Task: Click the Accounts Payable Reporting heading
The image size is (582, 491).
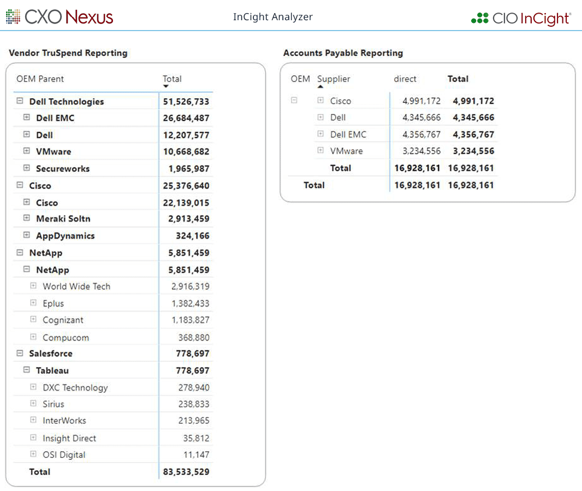Action: (343, 53)
